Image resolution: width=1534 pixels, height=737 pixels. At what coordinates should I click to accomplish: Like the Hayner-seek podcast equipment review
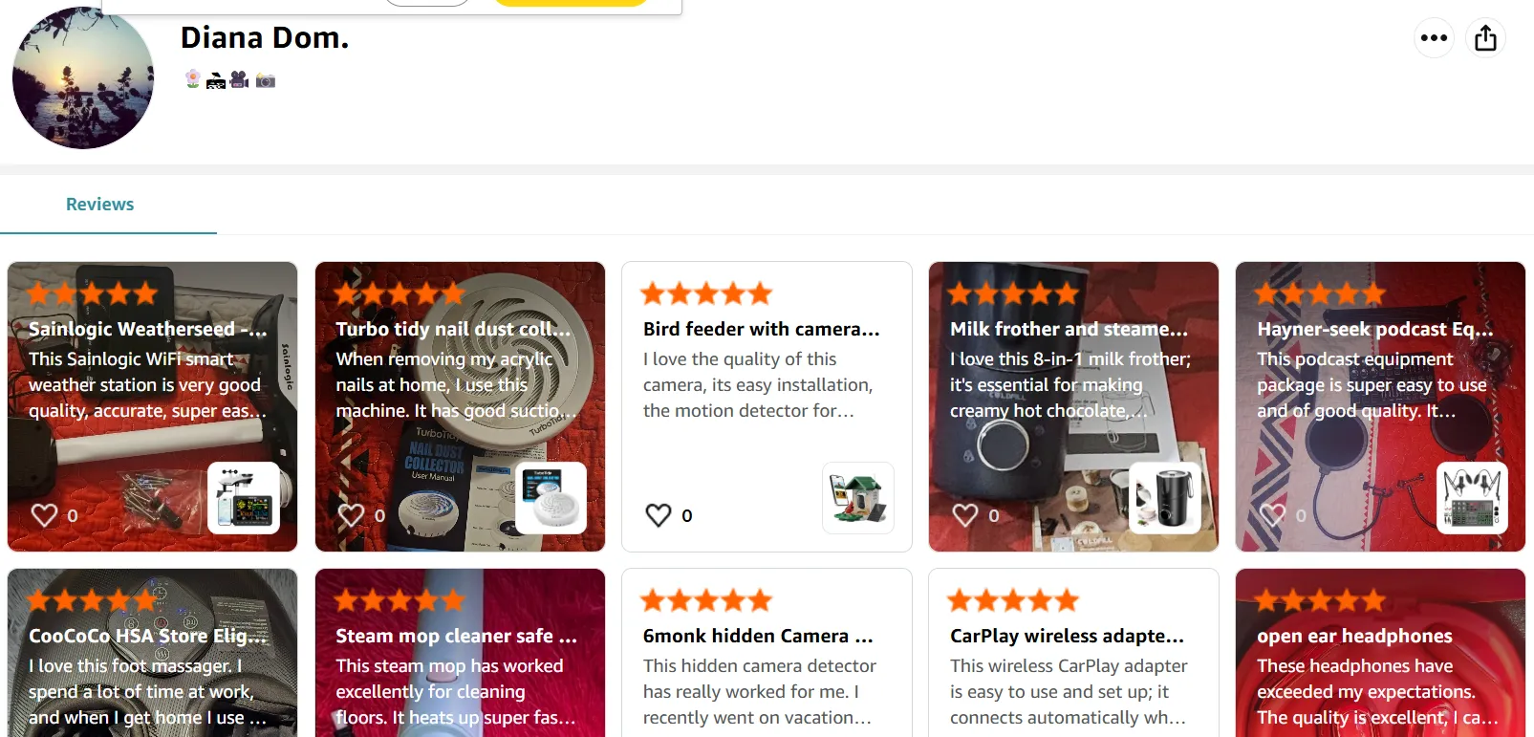1272,515
